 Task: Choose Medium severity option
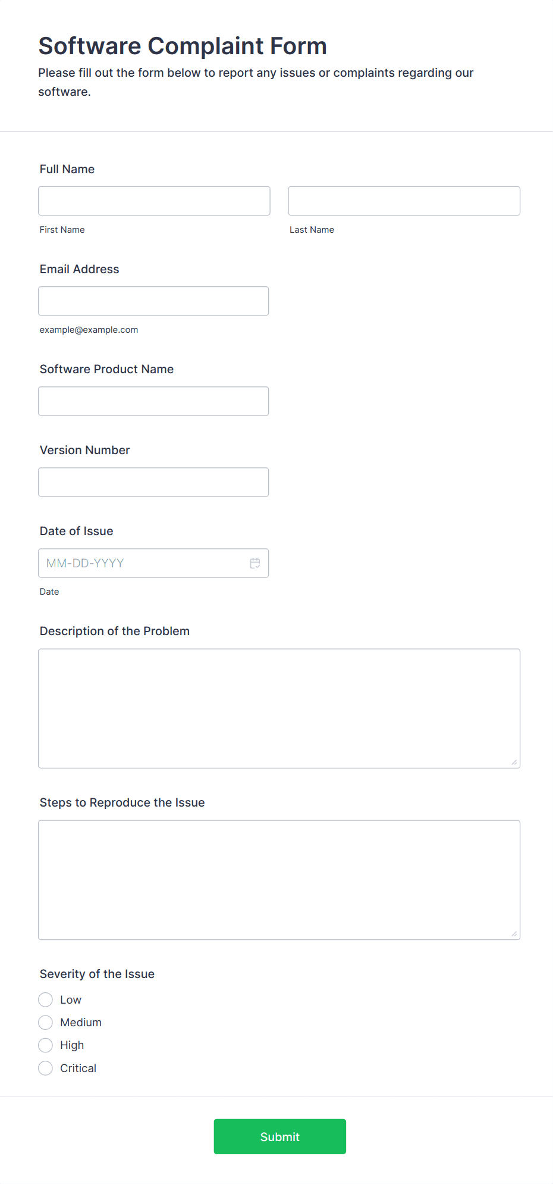(46, 1022)
